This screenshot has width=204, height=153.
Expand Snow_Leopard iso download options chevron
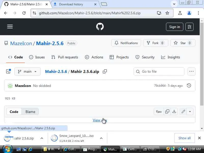pyautogui.click(x=101, y=138)
